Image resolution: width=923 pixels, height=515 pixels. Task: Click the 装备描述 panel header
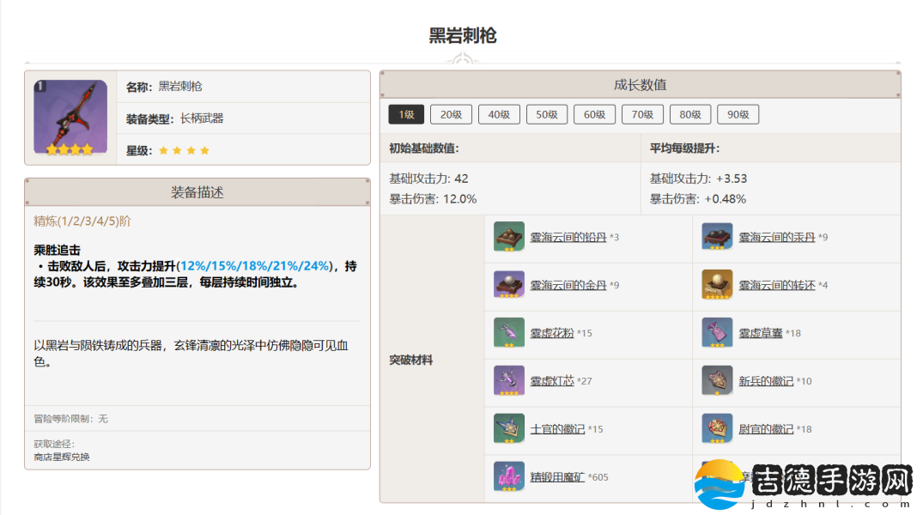(197, 192)
